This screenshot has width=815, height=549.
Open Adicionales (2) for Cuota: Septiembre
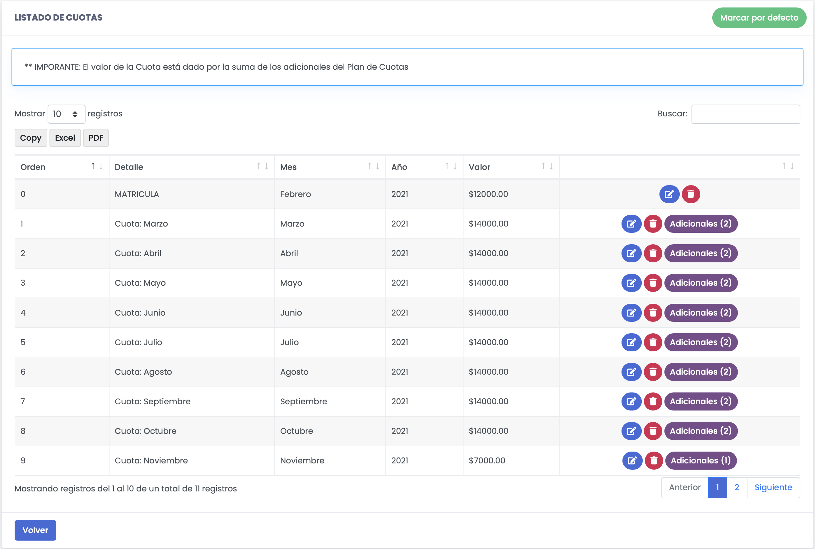tap(701, 401)
